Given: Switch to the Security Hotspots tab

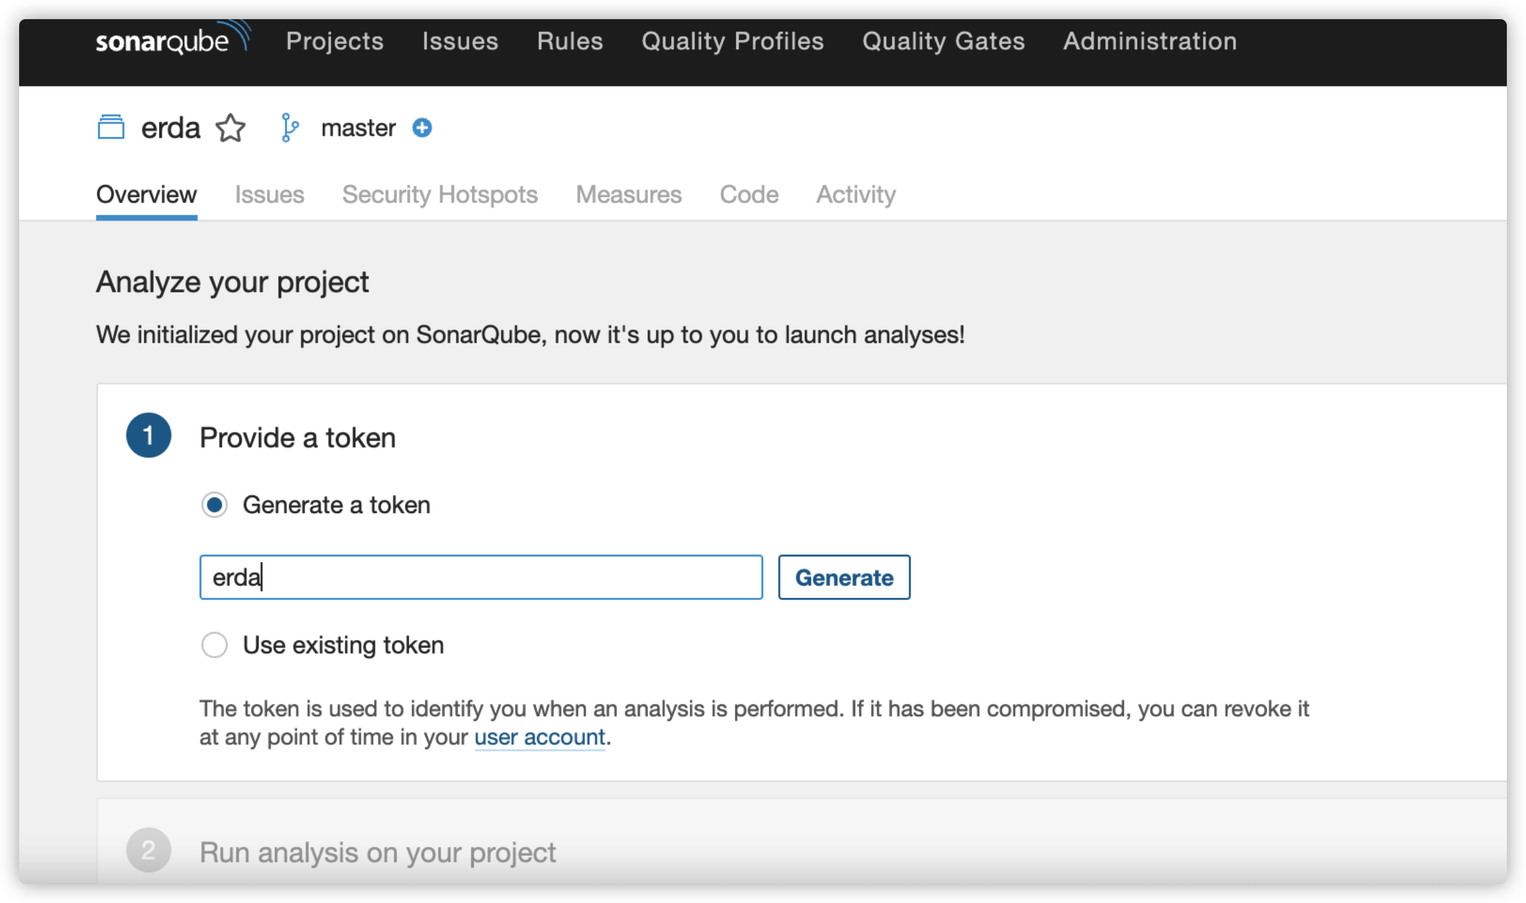Looking at the screenshot, I should pyautogui.click(x=440, y=195).
